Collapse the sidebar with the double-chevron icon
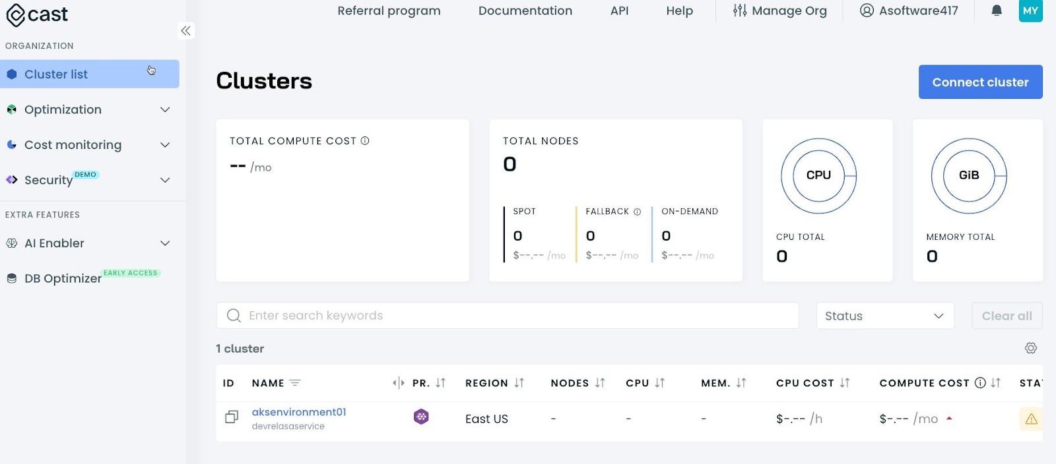 tap(186, 30)
